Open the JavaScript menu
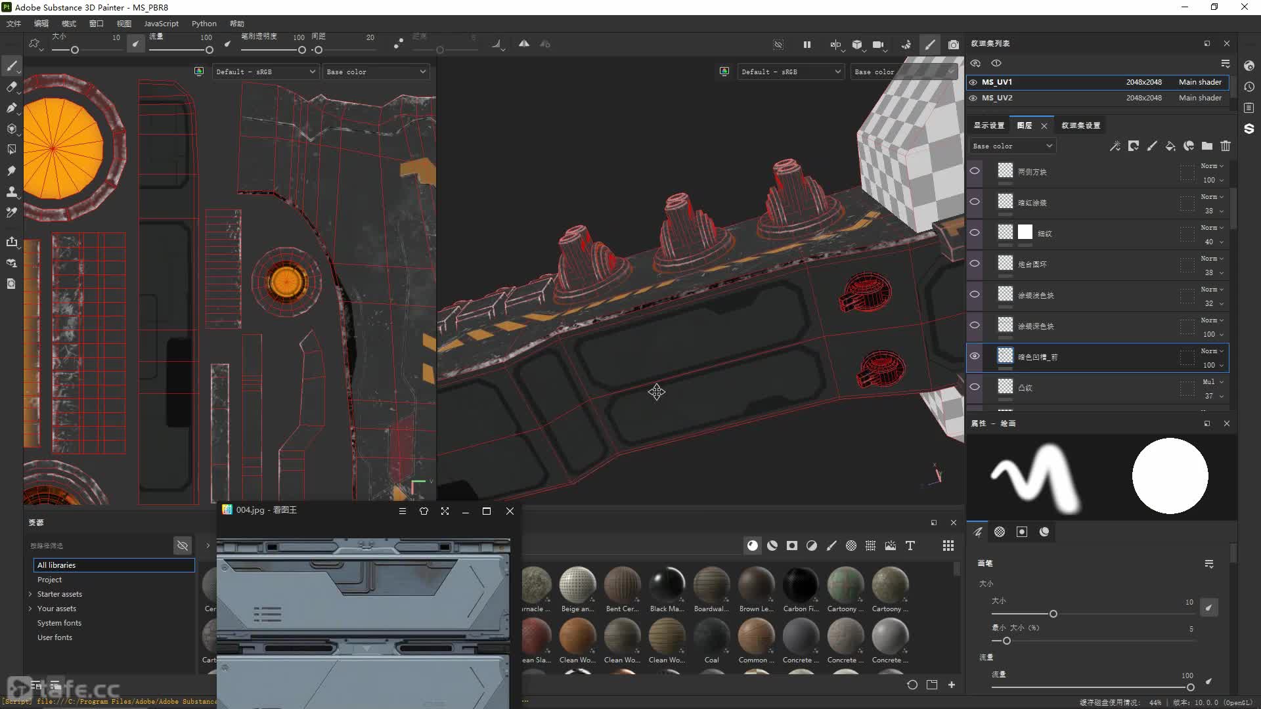The width and height of the screenshot is (1261, 709). [x=161, y=24]
